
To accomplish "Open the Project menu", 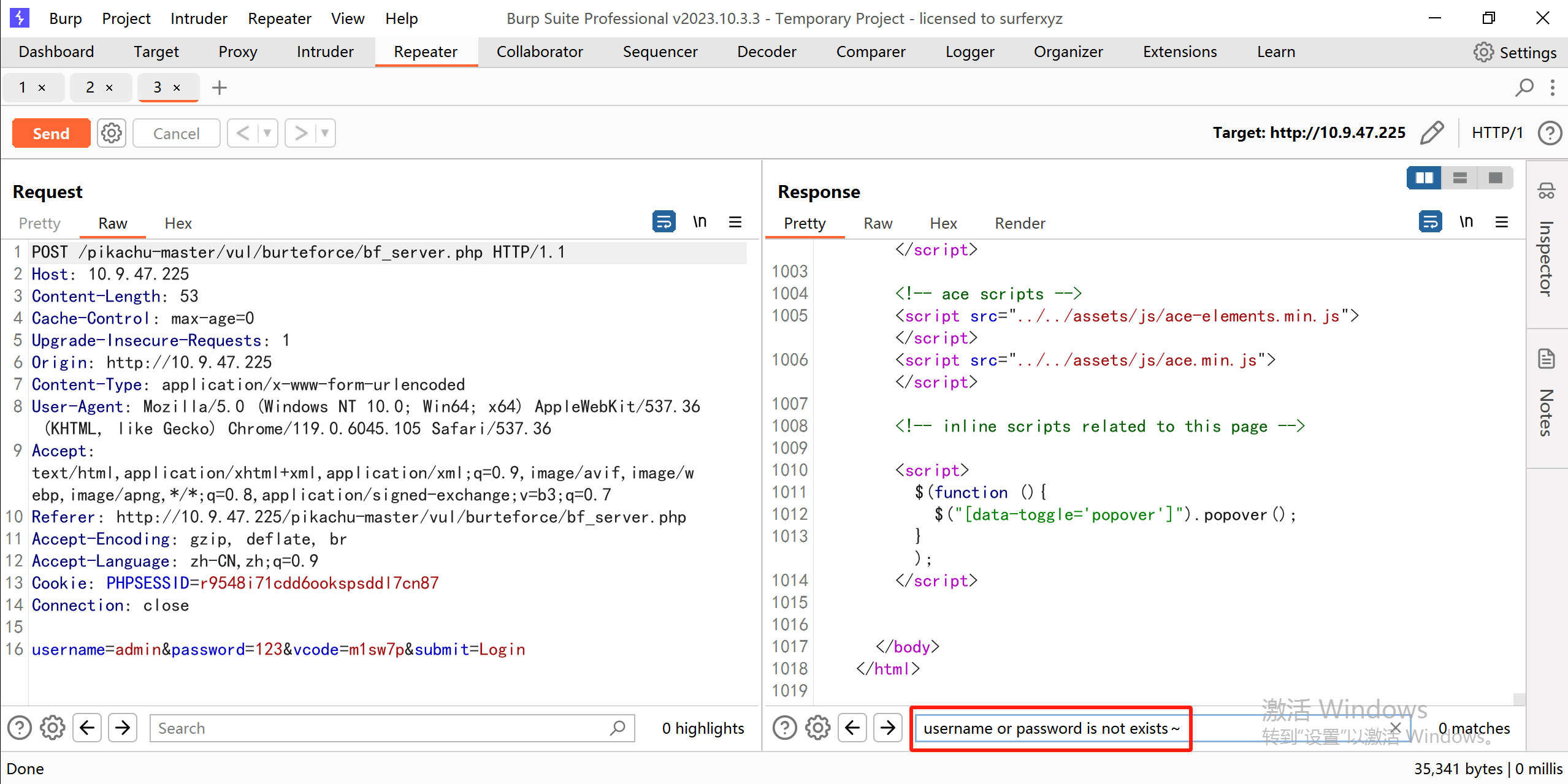I will 126,18.
